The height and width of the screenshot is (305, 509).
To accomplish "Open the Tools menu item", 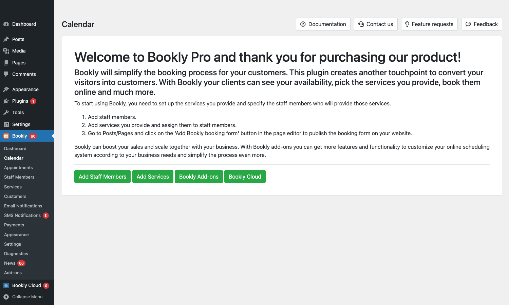I will (27, 113).
